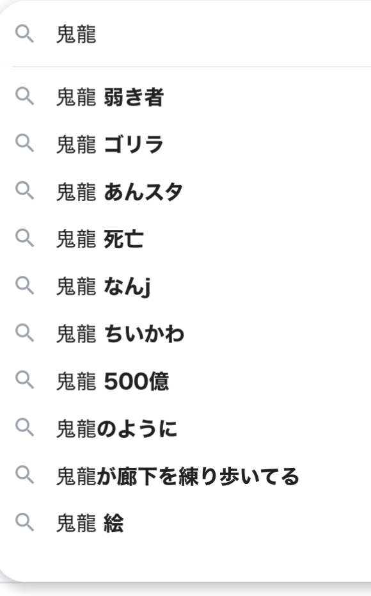Image resolution: width=371 pixels, height=596 pixels.
Task: Select the suggestion 鬼龍 弱き者
Action: coord(185,97)
